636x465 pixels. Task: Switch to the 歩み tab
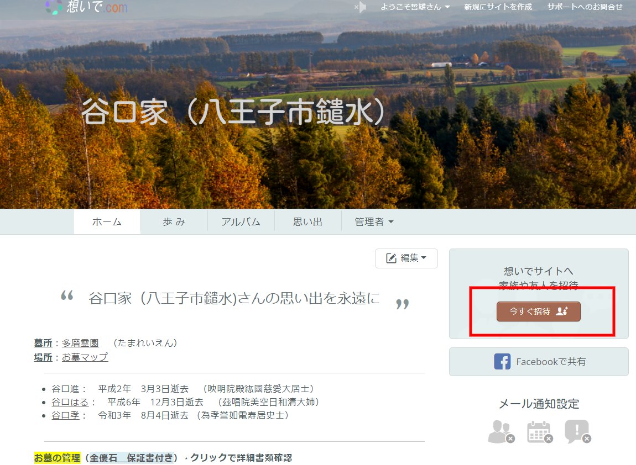point(174,222)
